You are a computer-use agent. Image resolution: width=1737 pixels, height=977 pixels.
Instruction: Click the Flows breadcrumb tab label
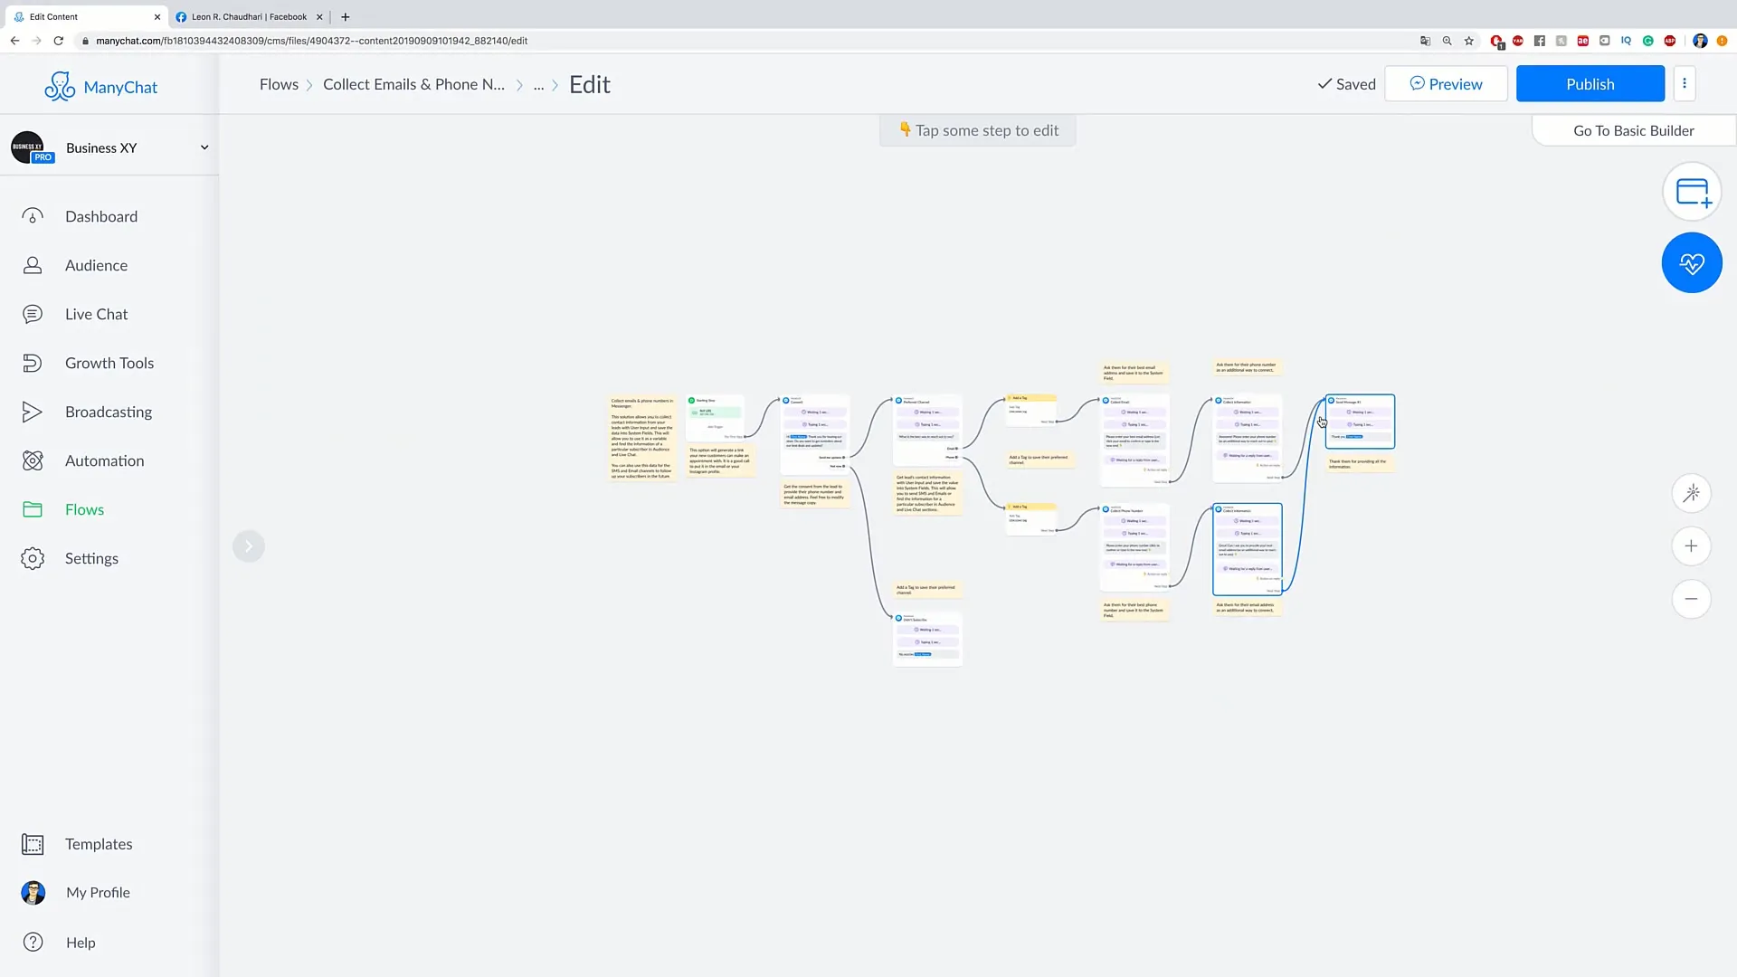[280, 83]
